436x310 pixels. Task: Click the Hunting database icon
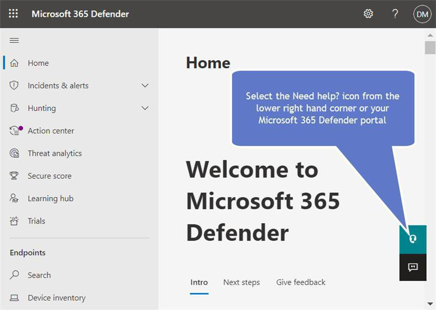coord(15,108)
